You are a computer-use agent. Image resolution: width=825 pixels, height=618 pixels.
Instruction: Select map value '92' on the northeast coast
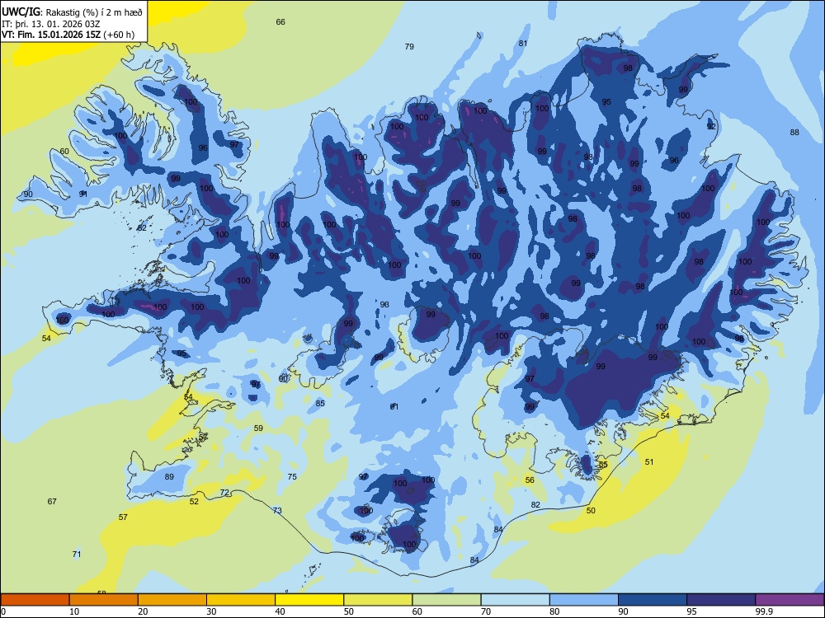pyautogui.click(x=711, y=127)
